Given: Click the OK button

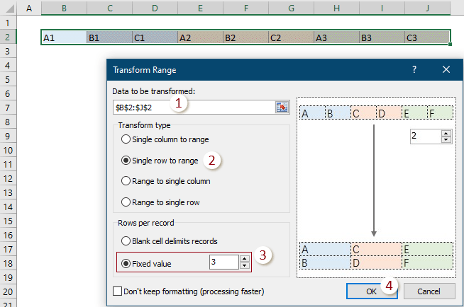Looking at the screenshot, I should [x=372, y=291].
